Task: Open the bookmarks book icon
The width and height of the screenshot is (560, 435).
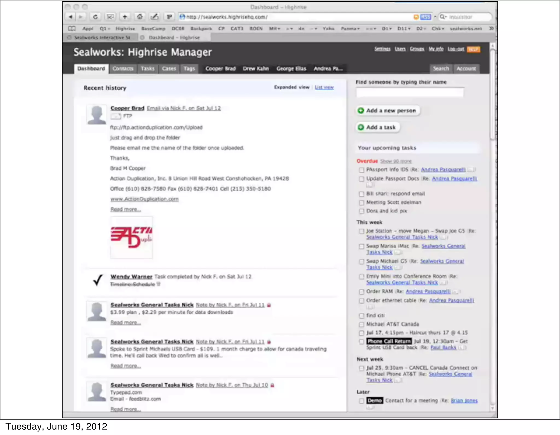Action: [x=72, y=28]
